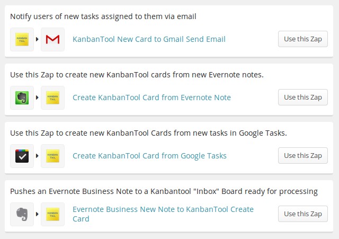Screen dimensions: 339x239
Task: Use this Zap for the Gmail email notification
Action: pos(302,39)
